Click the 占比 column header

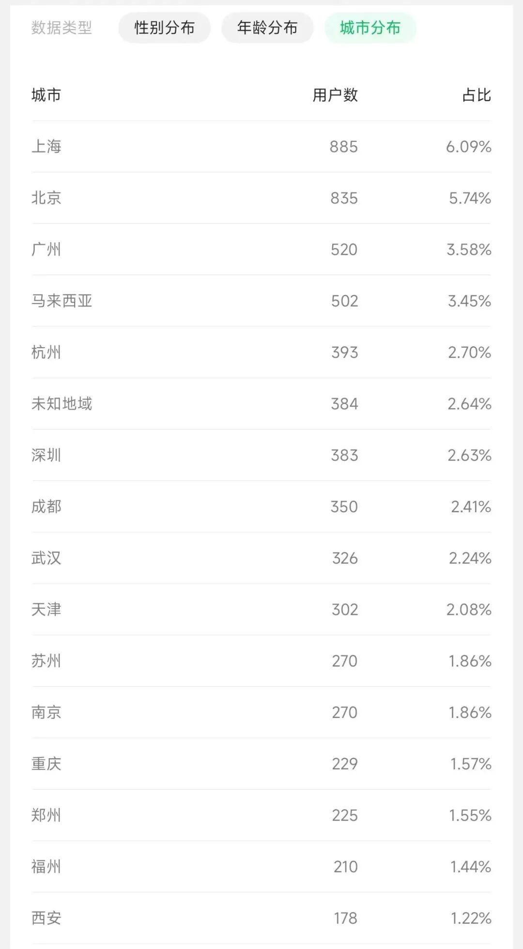coord(477,95)
